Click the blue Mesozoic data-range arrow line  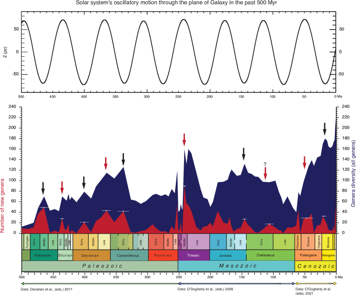[x=236, y=283]
